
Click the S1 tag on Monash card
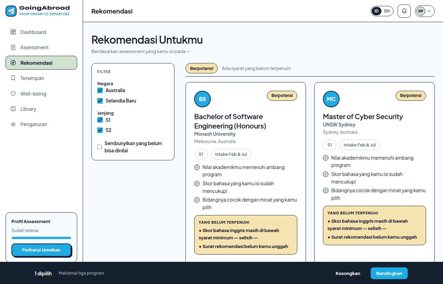click(201, 154)
